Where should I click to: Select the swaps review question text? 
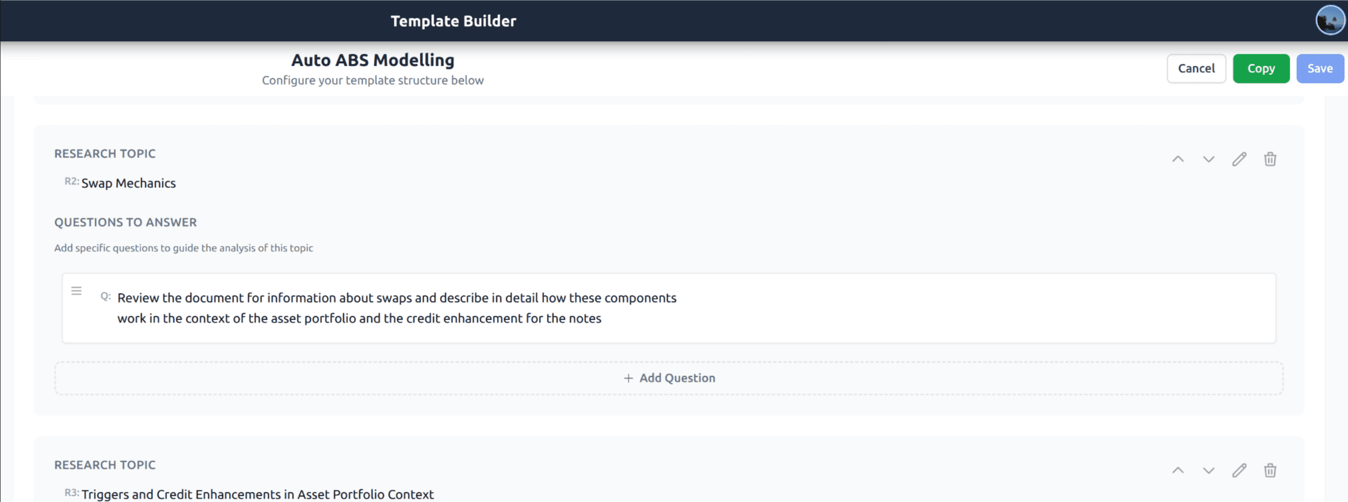pyautogui.click(x=396, y=308)
